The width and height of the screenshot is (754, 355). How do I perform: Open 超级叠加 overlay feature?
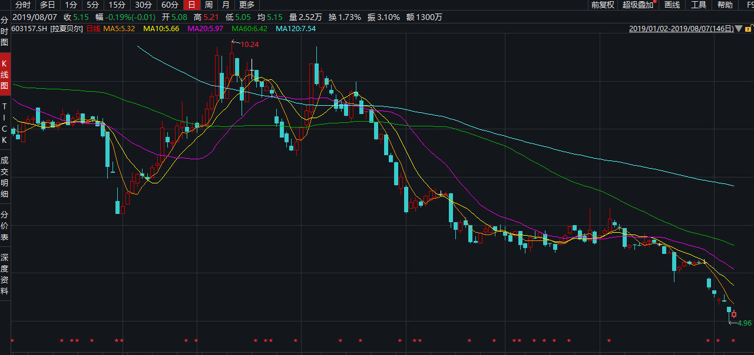[638, 5]
